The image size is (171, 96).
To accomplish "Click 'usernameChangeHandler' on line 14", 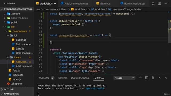I will point(74,35).
